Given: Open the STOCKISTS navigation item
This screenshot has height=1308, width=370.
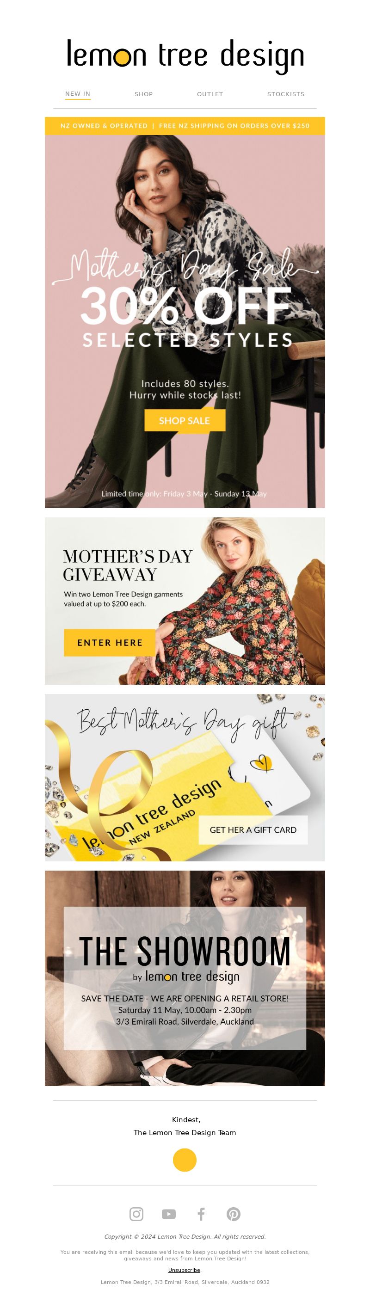Looking at the screenshot, I should (x=286, y=94).
